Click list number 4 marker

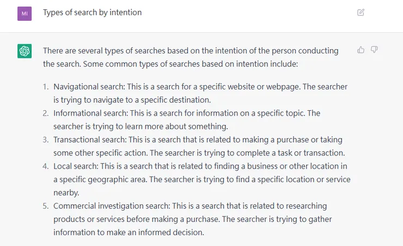pos(46,166)
